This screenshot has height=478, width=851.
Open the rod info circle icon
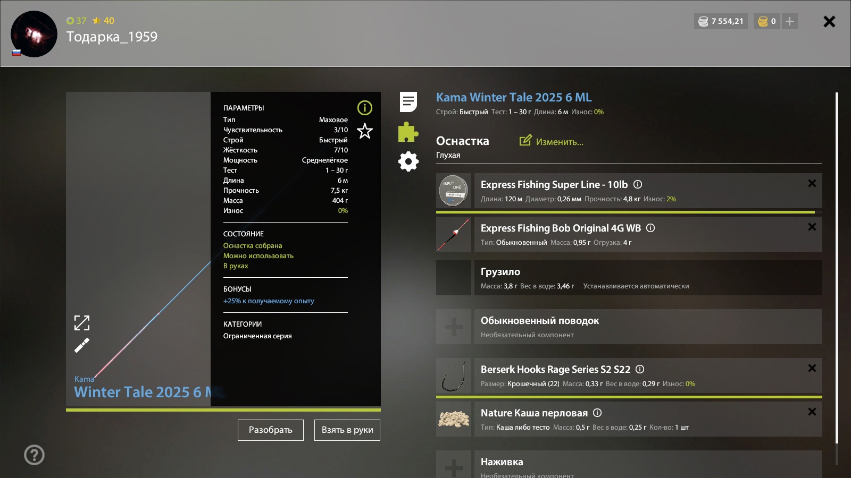[365, 108]
